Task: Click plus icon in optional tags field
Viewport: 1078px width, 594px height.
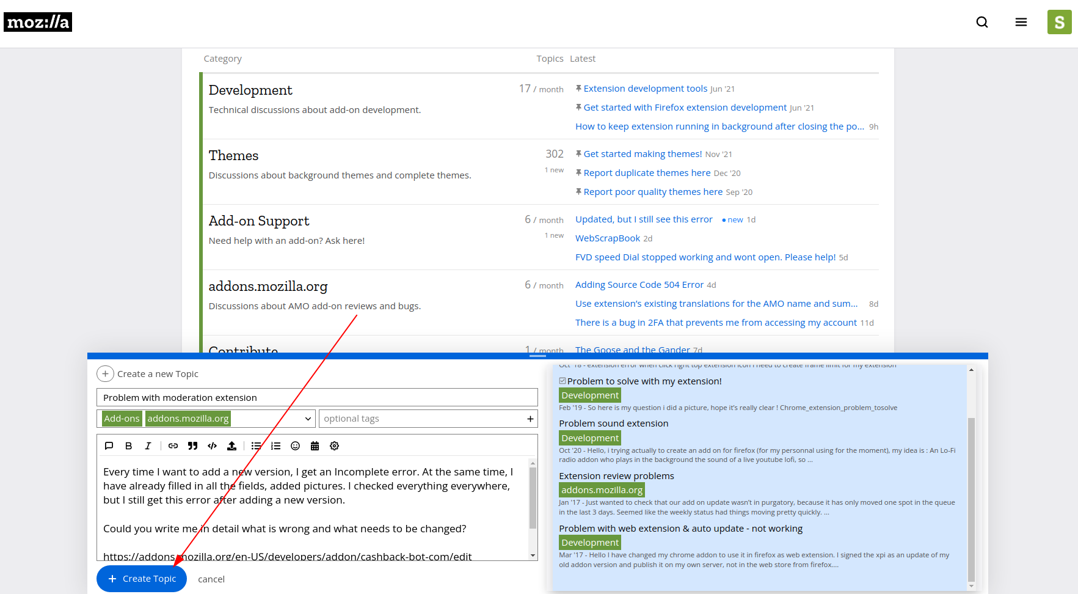Action: tap(530, 419)
